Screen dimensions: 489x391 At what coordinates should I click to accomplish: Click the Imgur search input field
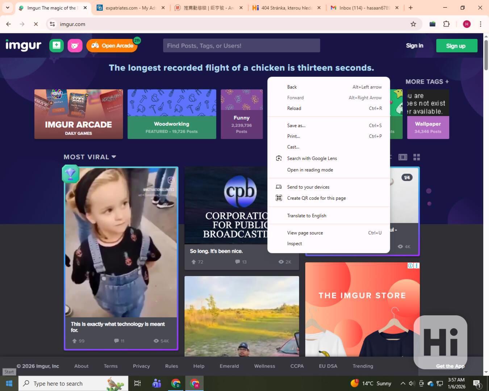click(241, 46)
